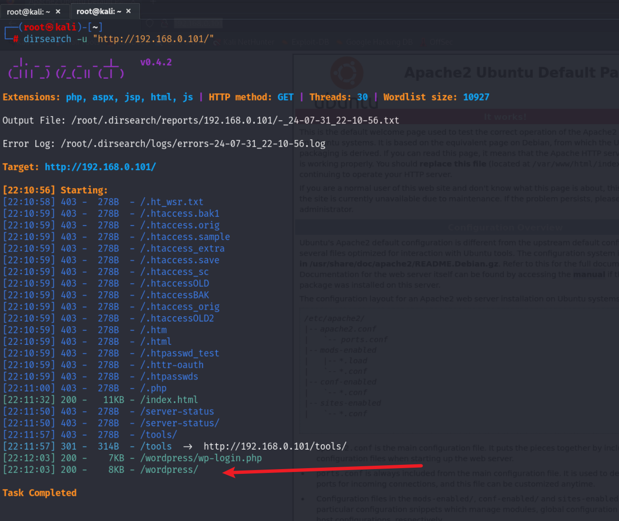The width and height of the screenshot is (619, 521).
Task: Click the /index.html result path
Action: click(169, 400)
